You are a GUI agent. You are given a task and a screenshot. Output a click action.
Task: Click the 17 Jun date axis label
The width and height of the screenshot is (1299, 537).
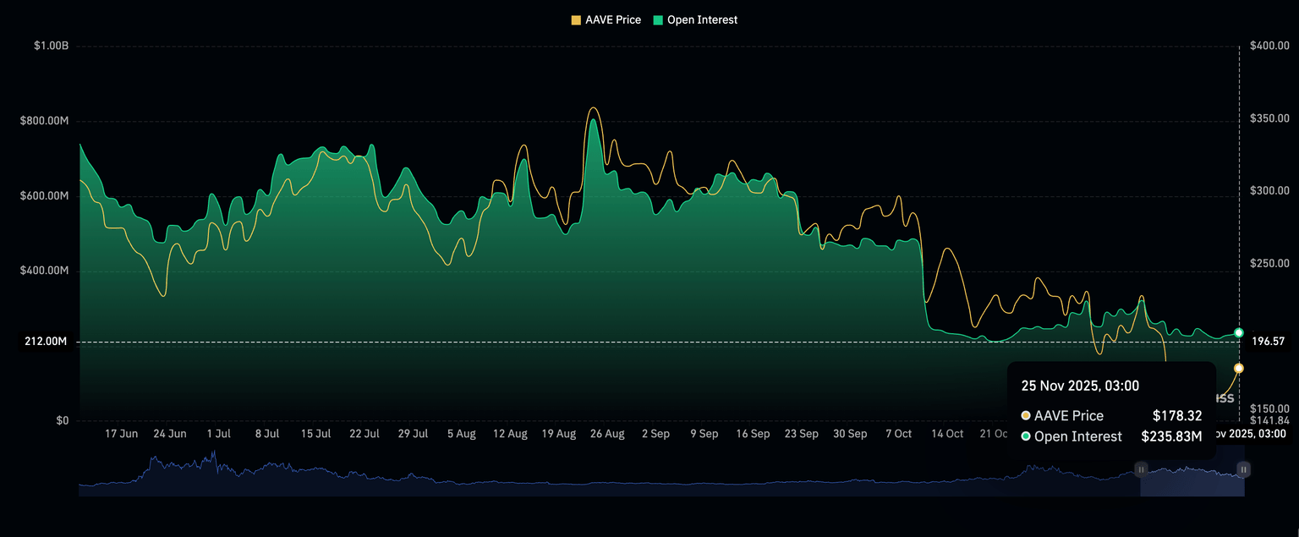[121, 434]
